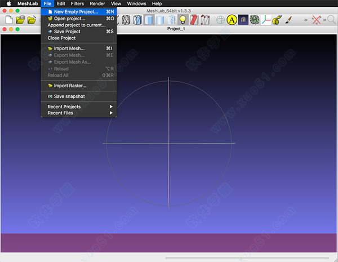Expand toolbar overflow chevron beside paintbrush

click(306, 20)
